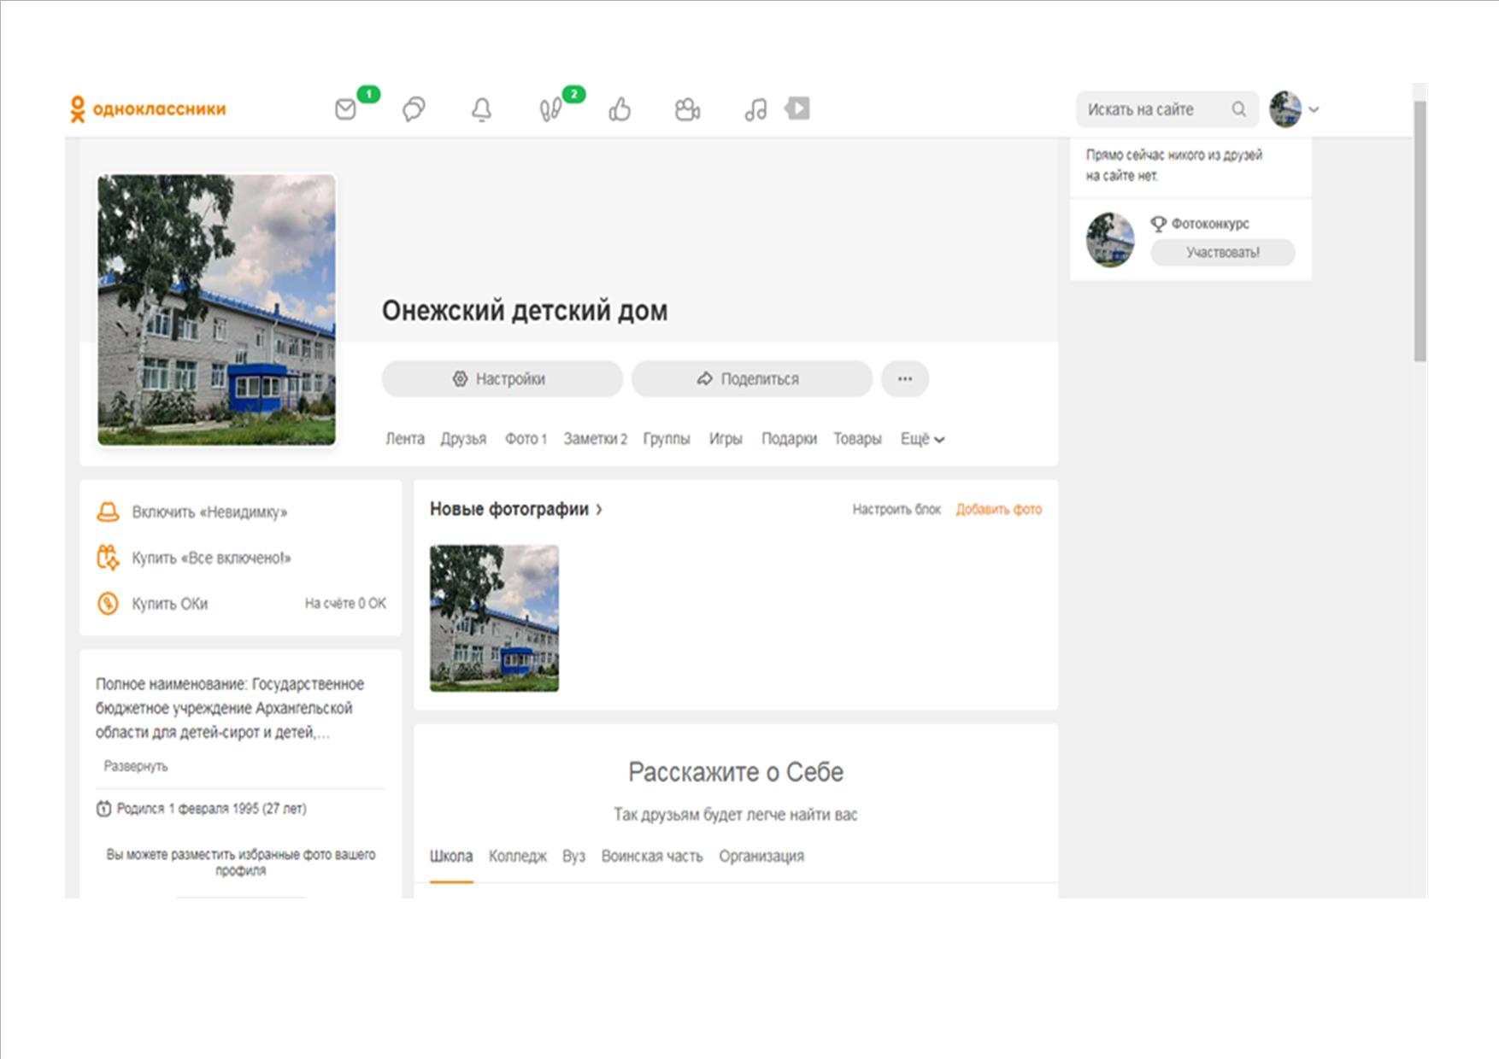The height and width of the screenshot is (1059, 1499).
Task: Switch to the 'Фото 1' tab
Action: tap(526, 439)
